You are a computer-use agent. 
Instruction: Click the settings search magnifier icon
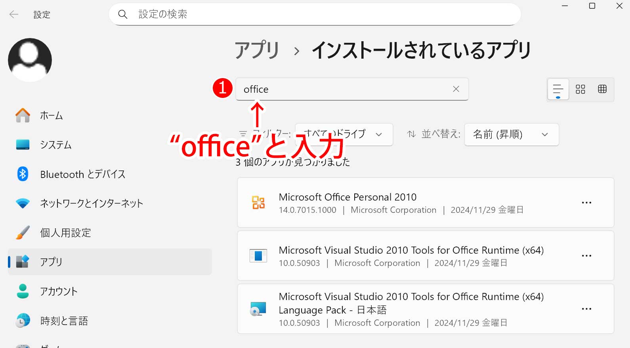click(123, 14)
